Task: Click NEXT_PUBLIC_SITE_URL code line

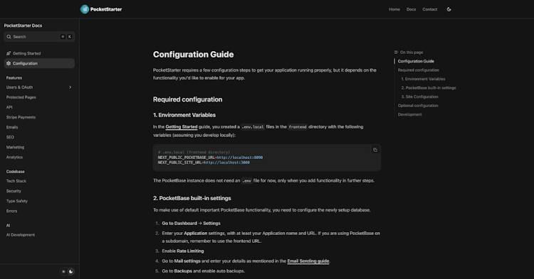Action: coord(204,163)
